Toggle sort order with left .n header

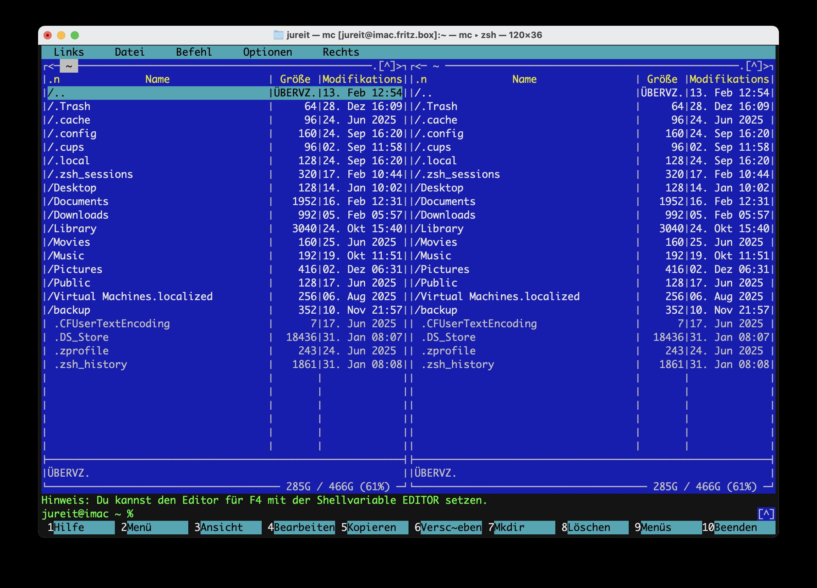pos(54,79)
